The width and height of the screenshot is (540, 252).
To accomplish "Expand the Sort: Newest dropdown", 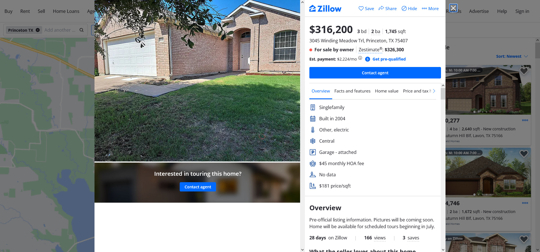I will point(512,56).
